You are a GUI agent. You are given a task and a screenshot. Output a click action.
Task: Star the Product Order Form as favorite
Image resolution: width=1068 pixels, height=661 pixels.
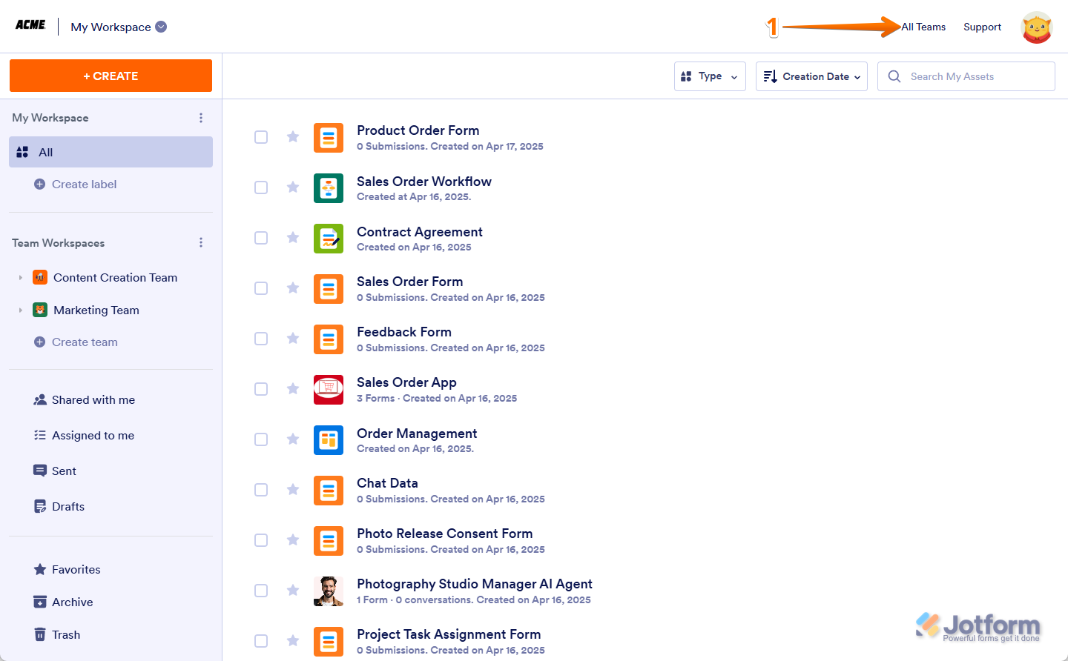point(293,137)
